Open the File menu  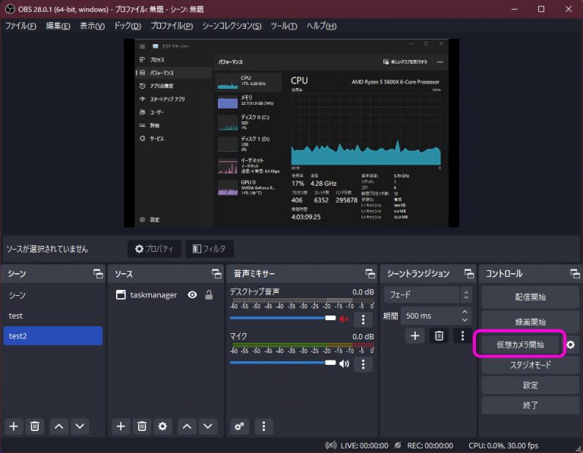(20, 26)
